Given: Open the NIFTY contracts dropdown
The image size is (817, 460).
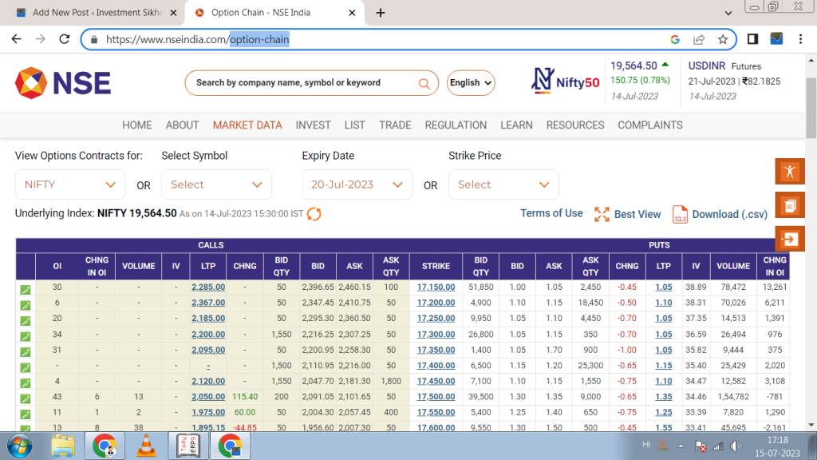Looking at the screenshot, I should [x=70, y=184].
